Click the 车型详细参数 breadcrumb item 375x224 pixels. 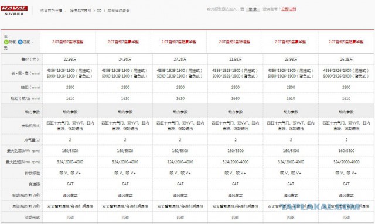coord(118,11)
